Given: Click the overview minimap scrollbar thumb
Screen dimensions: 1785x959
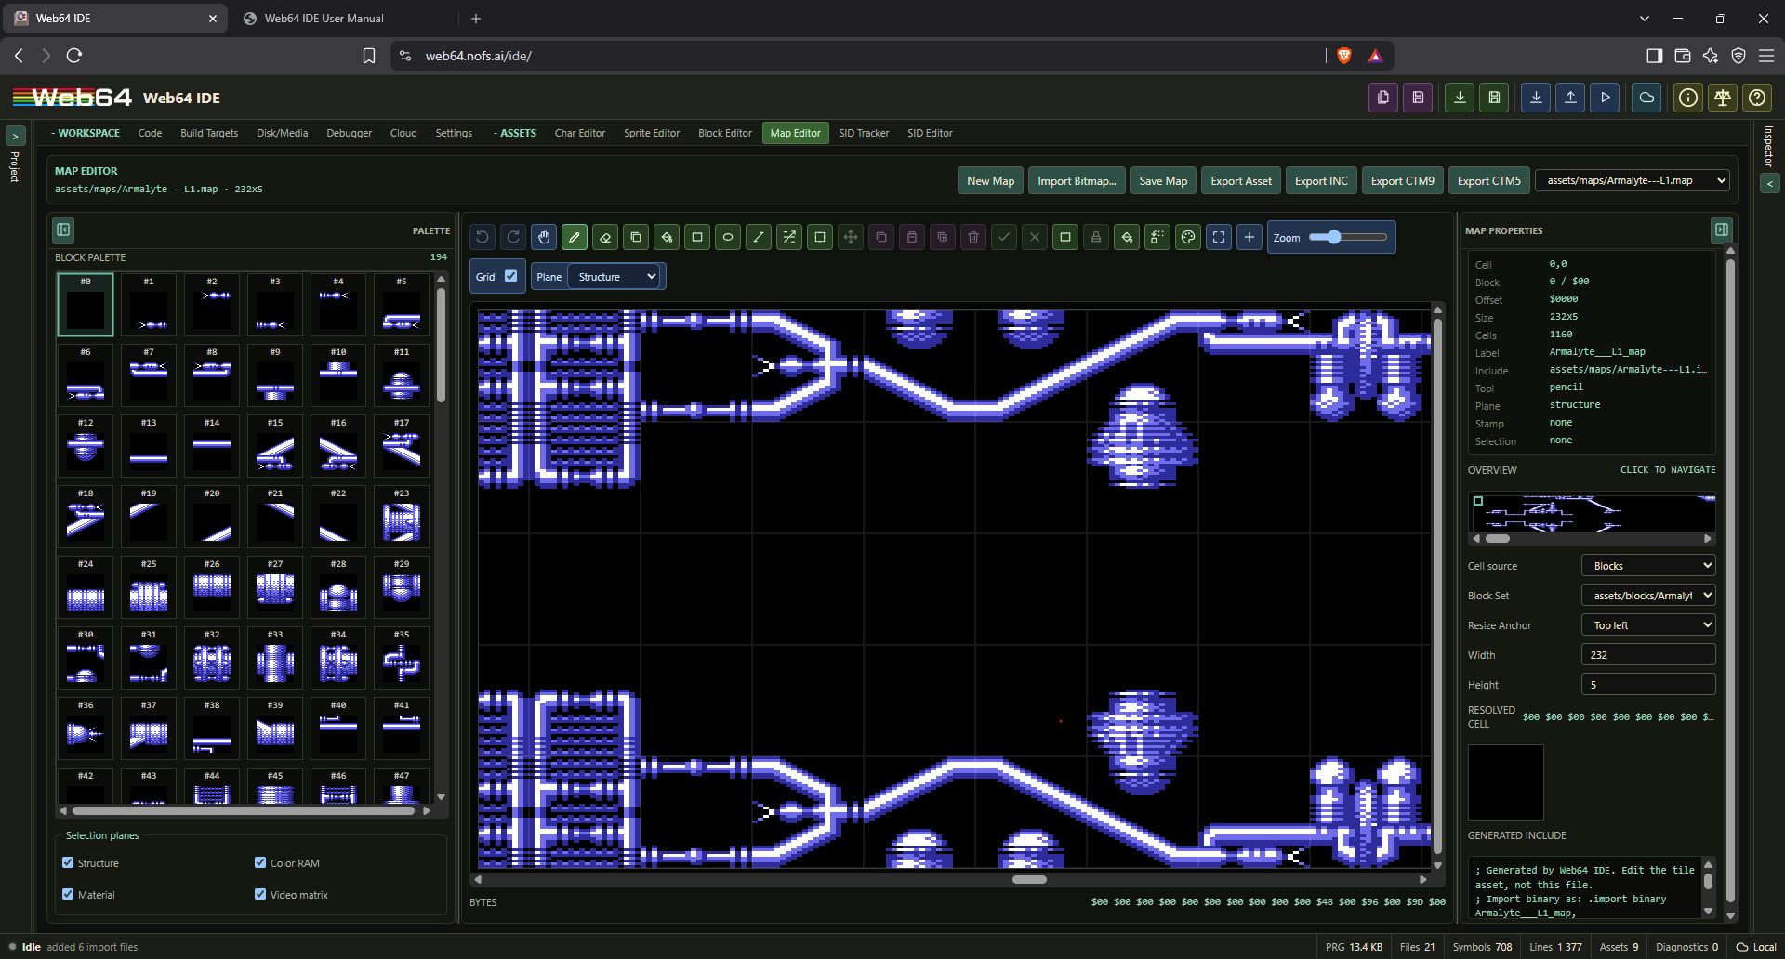Looking at the screenshot, I should click(1497, 538).
